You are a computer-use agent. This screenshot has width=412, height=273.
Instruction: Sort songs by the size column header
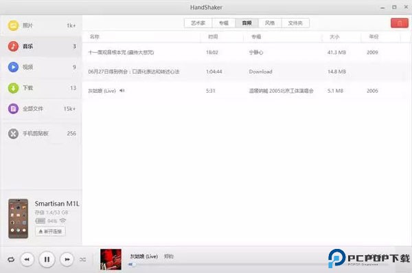[x=334, y=36]
